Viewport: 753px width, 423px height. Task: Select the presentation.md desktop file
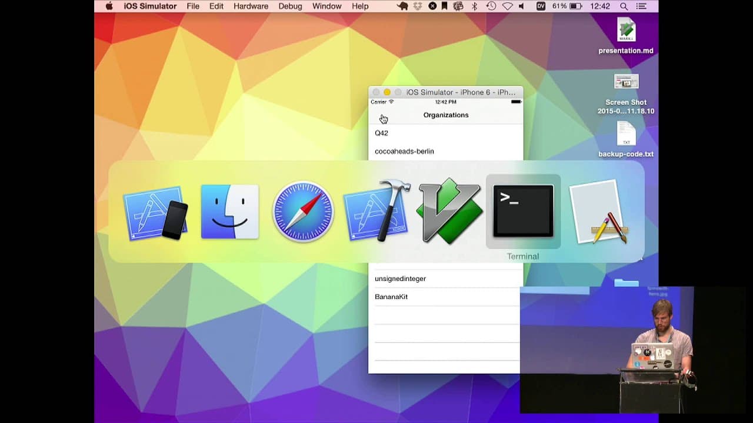626,36
